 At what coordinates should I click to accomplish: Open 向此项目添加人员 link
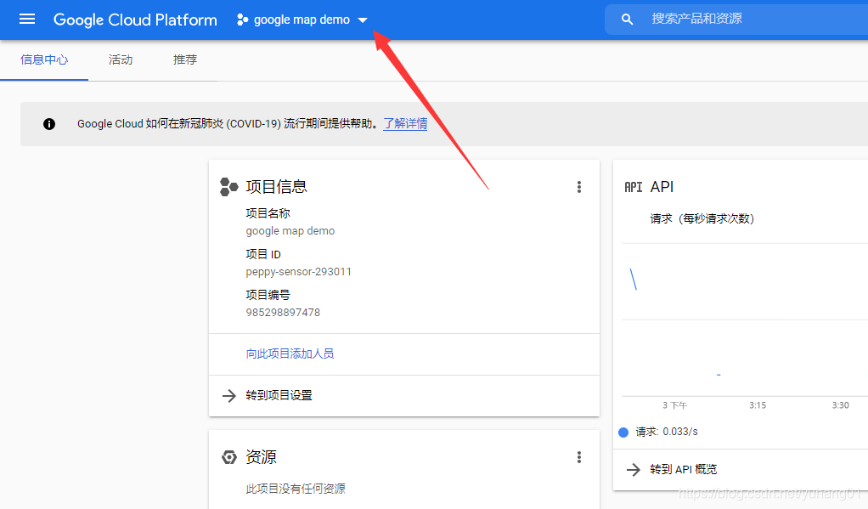(x=290, y=353)
